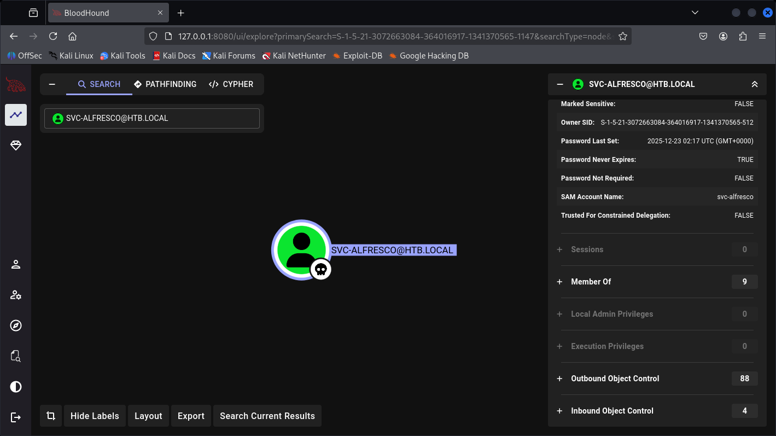Collapse the search panel with minus button
Image resolution: width=776 pixels, height=436 pixels.
tap(52, 84)
